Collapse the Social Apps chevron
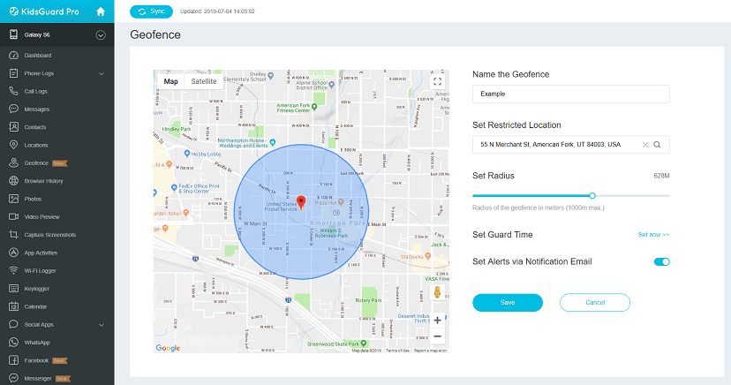This screenshot has height=385, width=731. click(102, 325)
